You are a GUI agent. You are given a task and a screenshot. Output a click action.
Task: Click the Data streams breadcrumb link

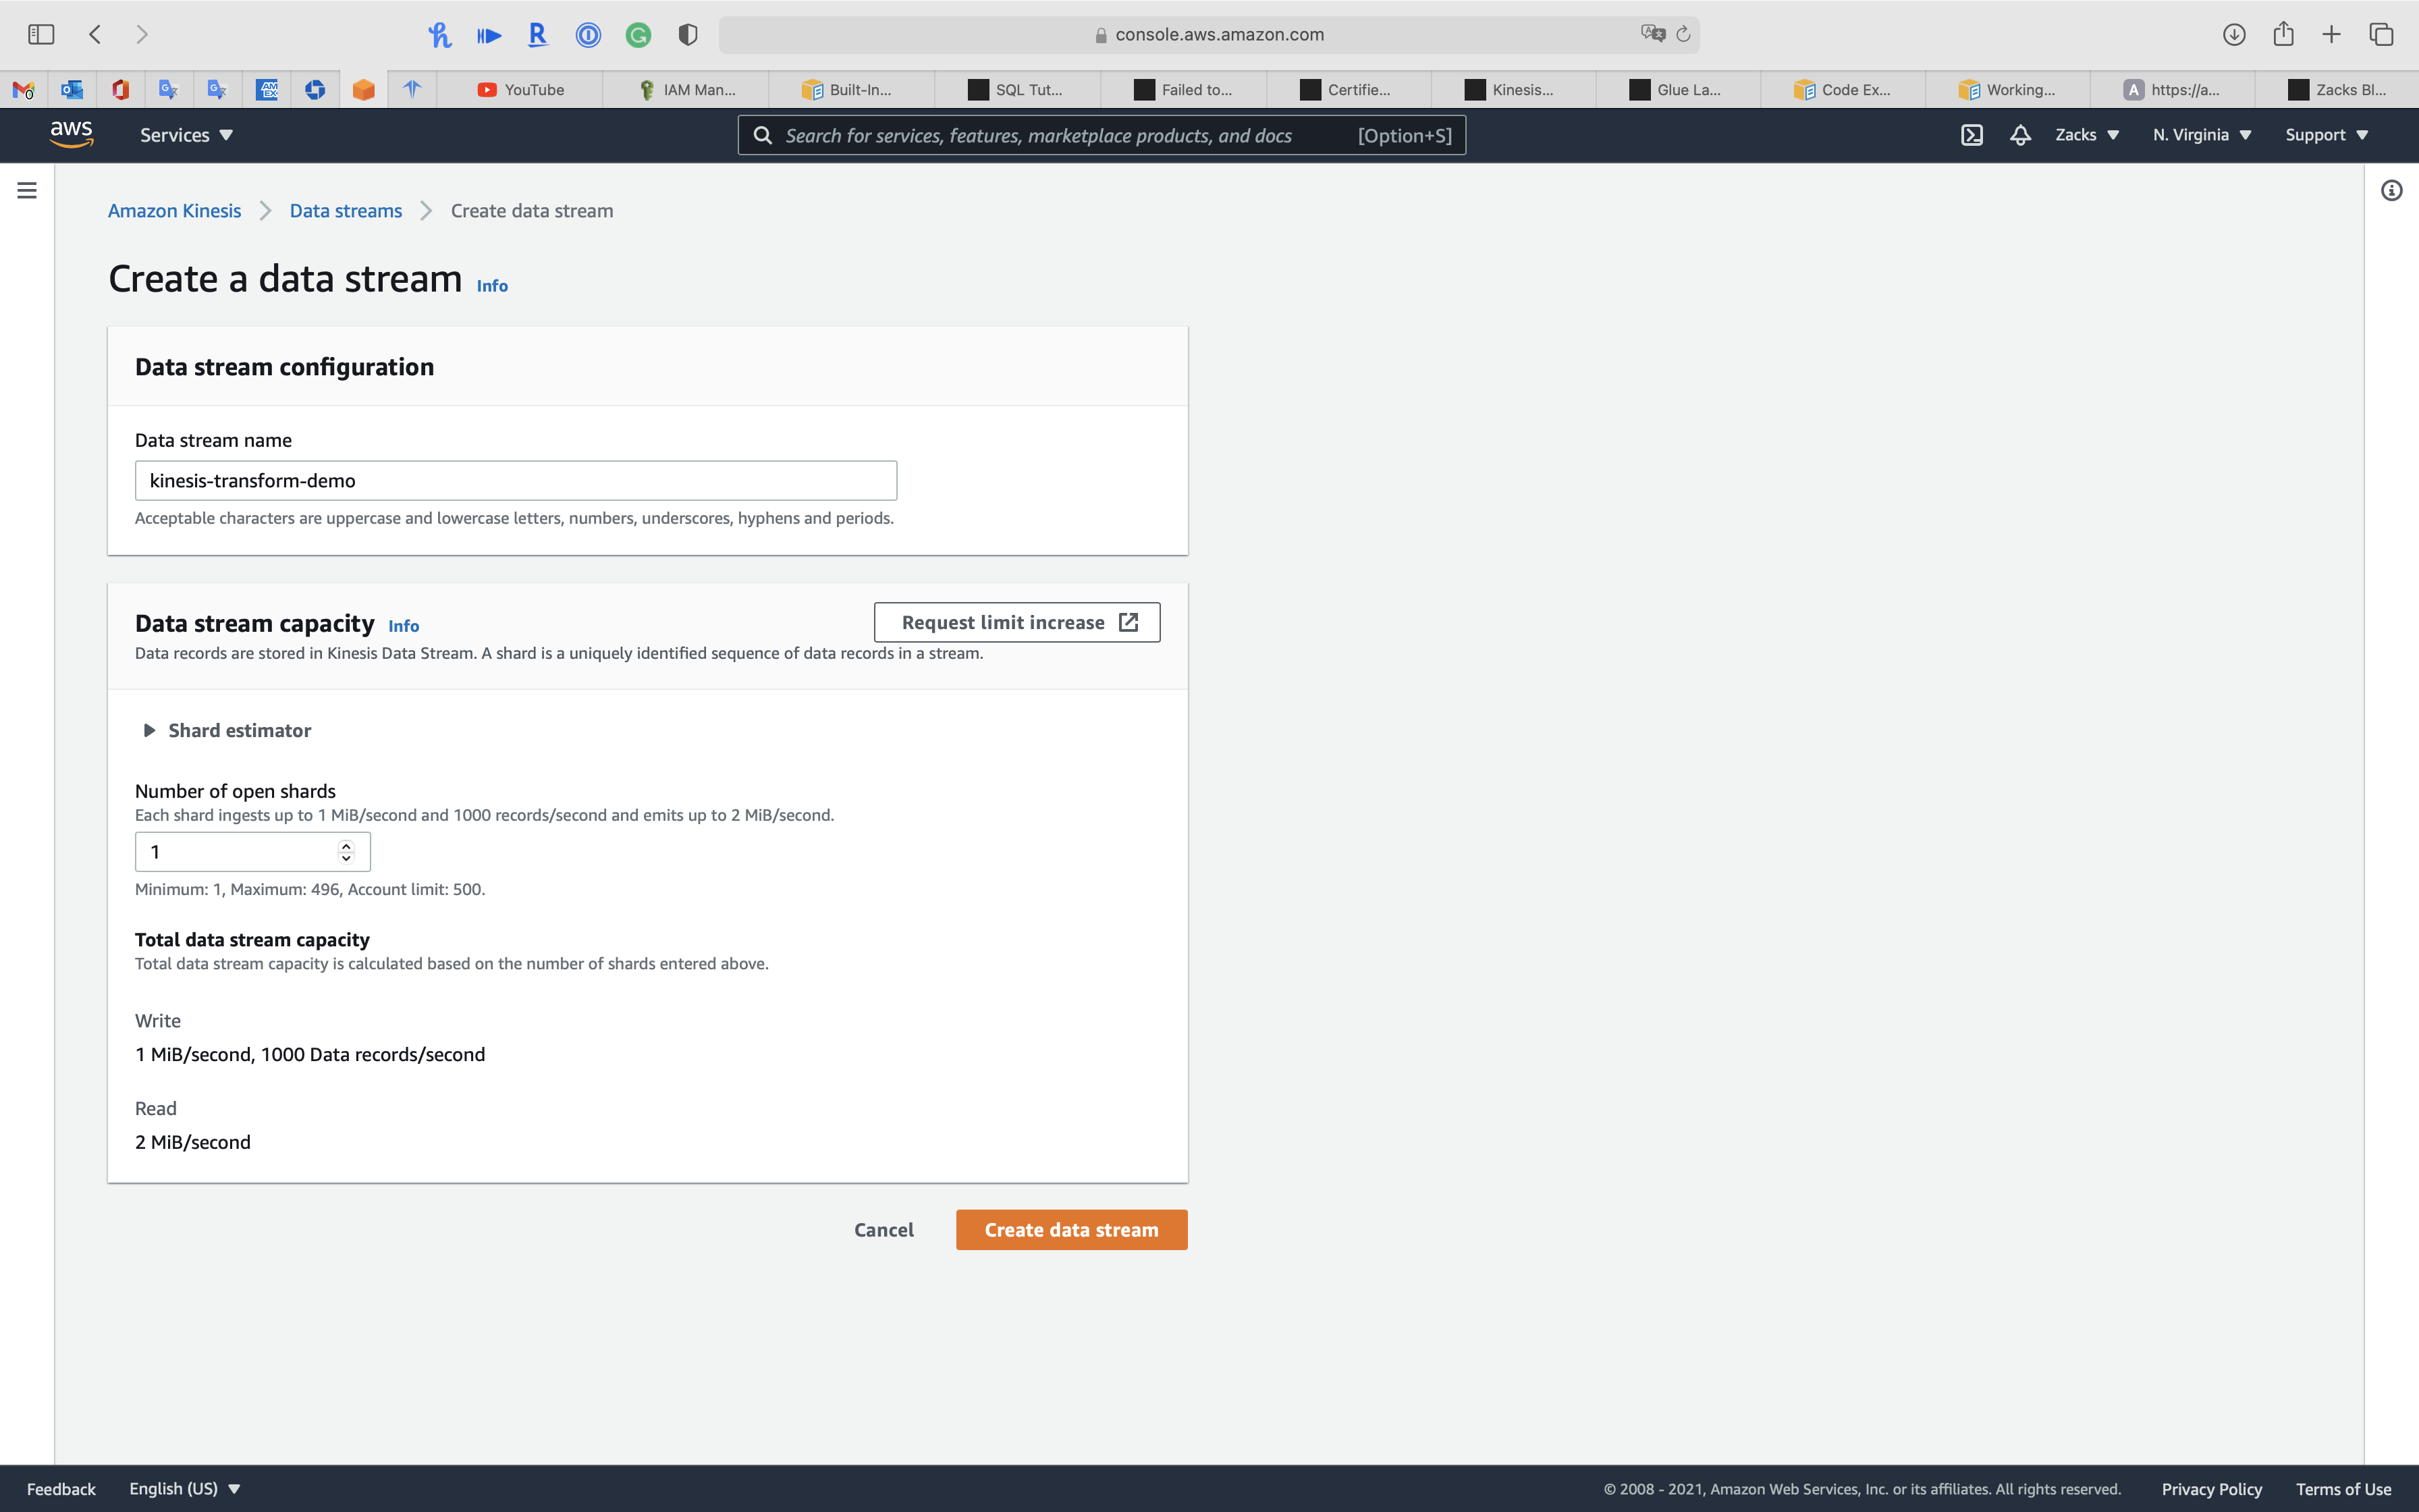click(x=346, y=211)
